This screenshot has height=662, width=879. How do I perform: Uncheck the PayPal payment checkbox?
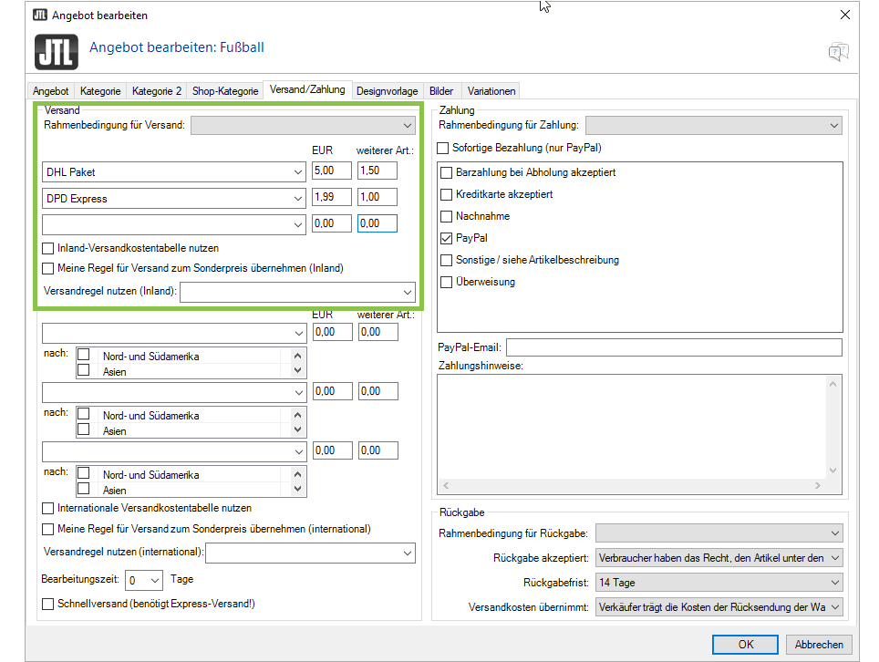pyautogui.click(x=446, y=238)
